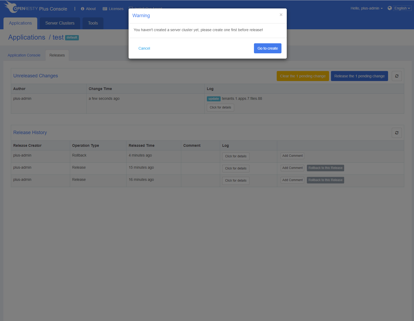View details of the unreleased update log

point(220,107)
